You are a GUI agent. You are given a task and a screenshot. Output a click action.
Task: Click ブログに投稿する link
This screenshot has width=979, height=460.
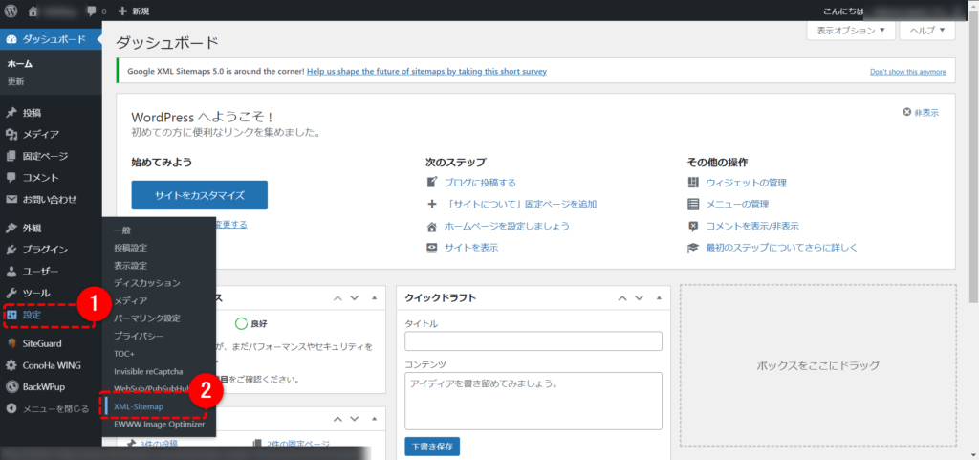(x=480, y=183)
